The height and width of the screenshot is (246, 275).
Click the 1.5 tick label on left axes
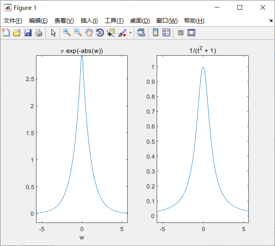30,133
